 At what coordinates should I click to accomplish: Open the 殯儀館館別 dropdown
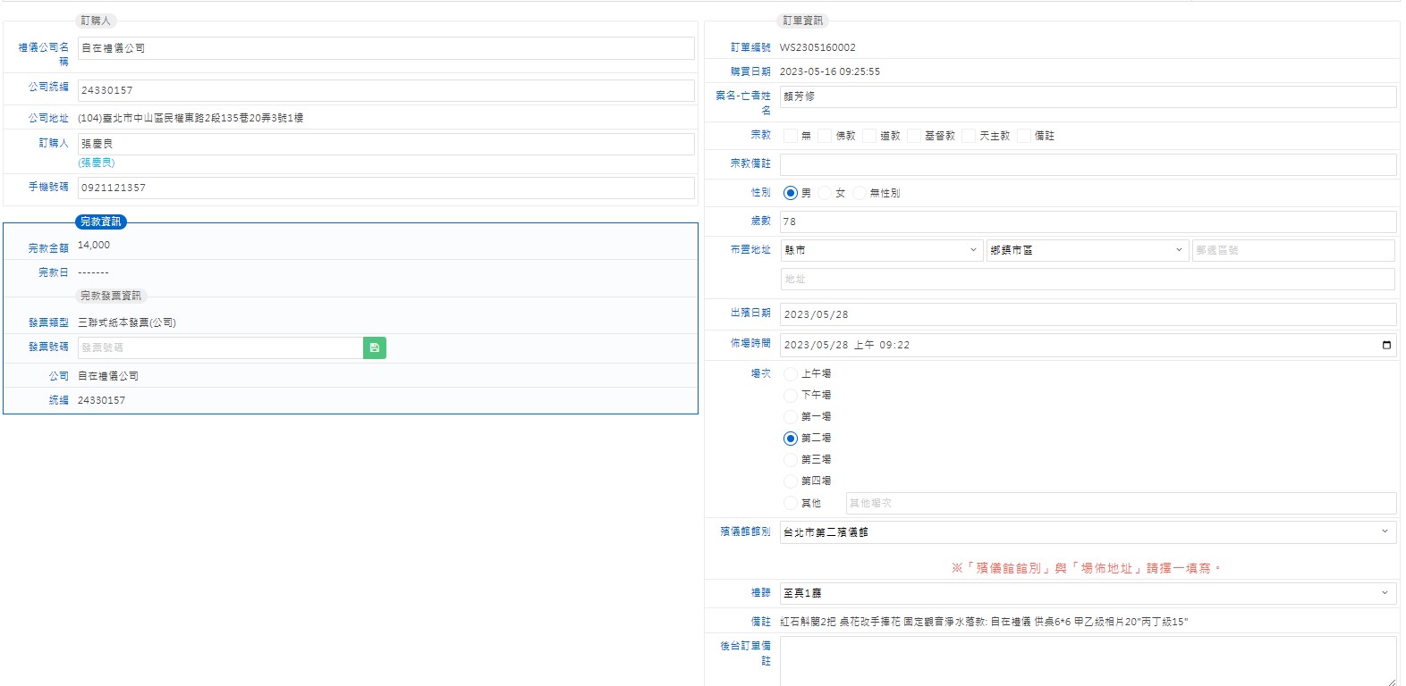coord(1087,531)
